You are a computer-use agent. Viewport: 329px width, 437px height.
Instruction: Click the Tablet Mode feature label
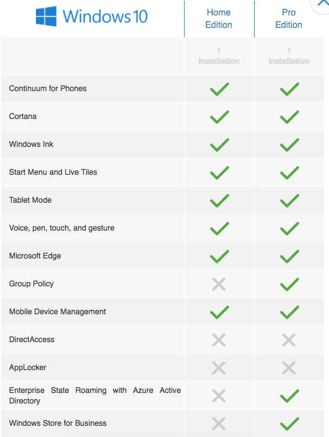[30, 200]
